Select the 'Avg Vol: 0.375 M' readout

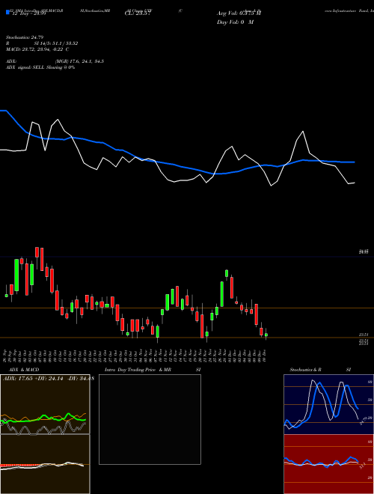coord(239,13)
